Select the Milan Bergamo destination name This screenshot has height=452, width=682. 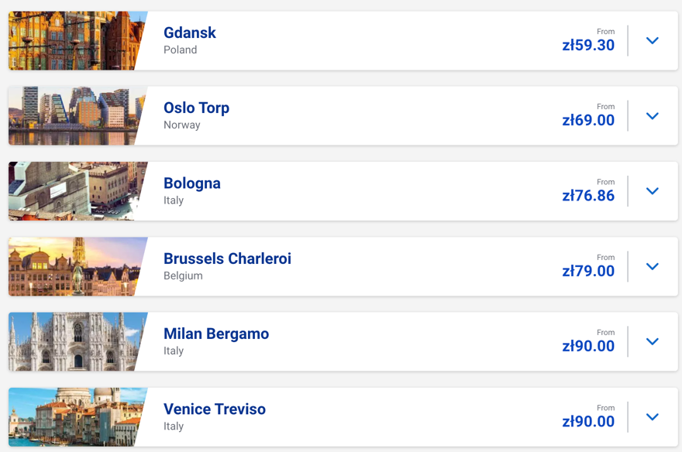pos(216,334)
